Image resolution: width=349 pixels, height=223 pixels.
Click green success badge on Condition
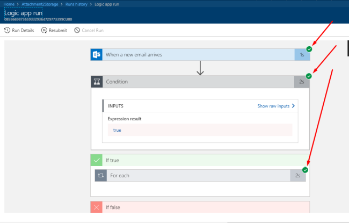tap(309, 76)
